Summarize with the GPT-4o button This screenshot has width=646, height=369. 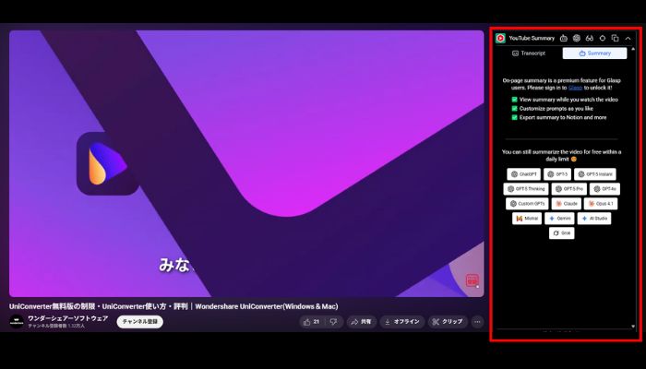(x=604, y=189)
